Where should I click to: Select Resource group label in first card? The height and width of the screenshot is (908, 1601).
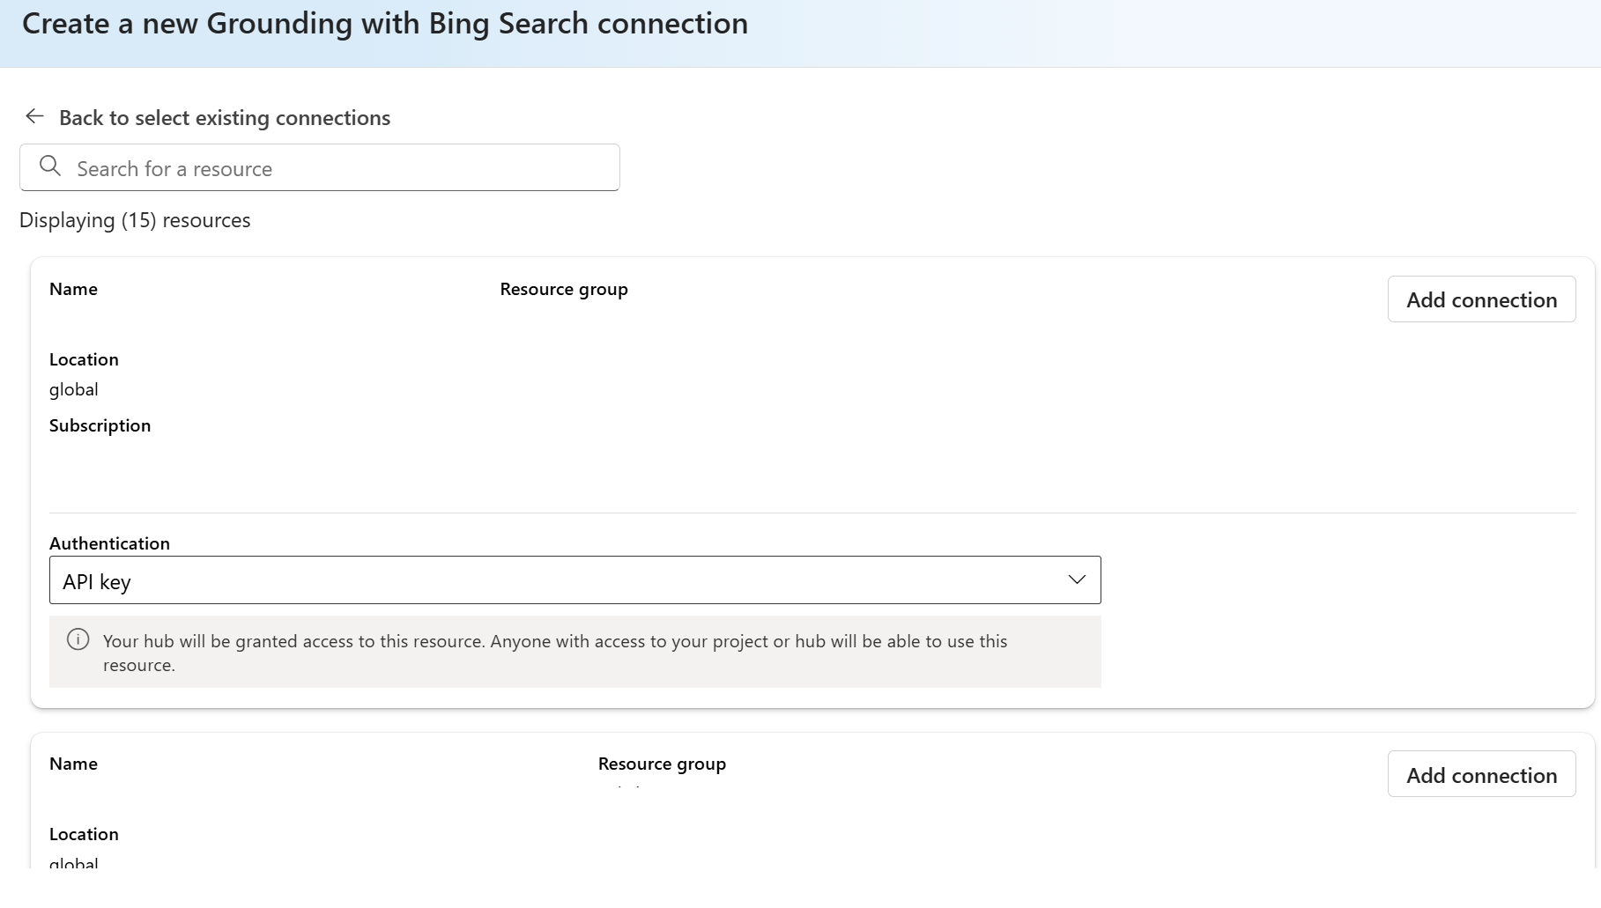click(x=564, y=289)
